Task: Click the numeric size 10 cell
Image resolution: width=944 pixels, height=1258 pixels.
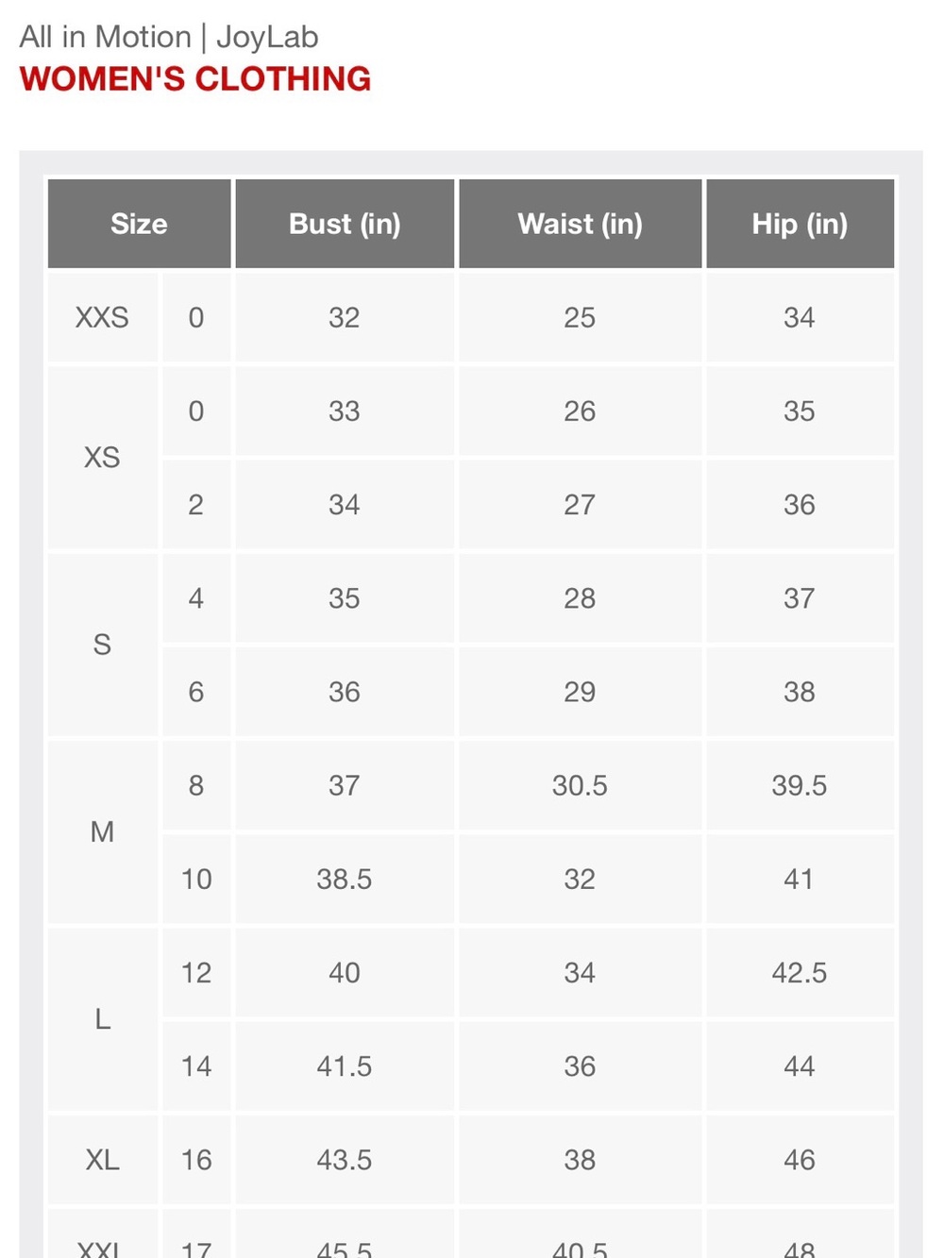Action: (196, 879)
